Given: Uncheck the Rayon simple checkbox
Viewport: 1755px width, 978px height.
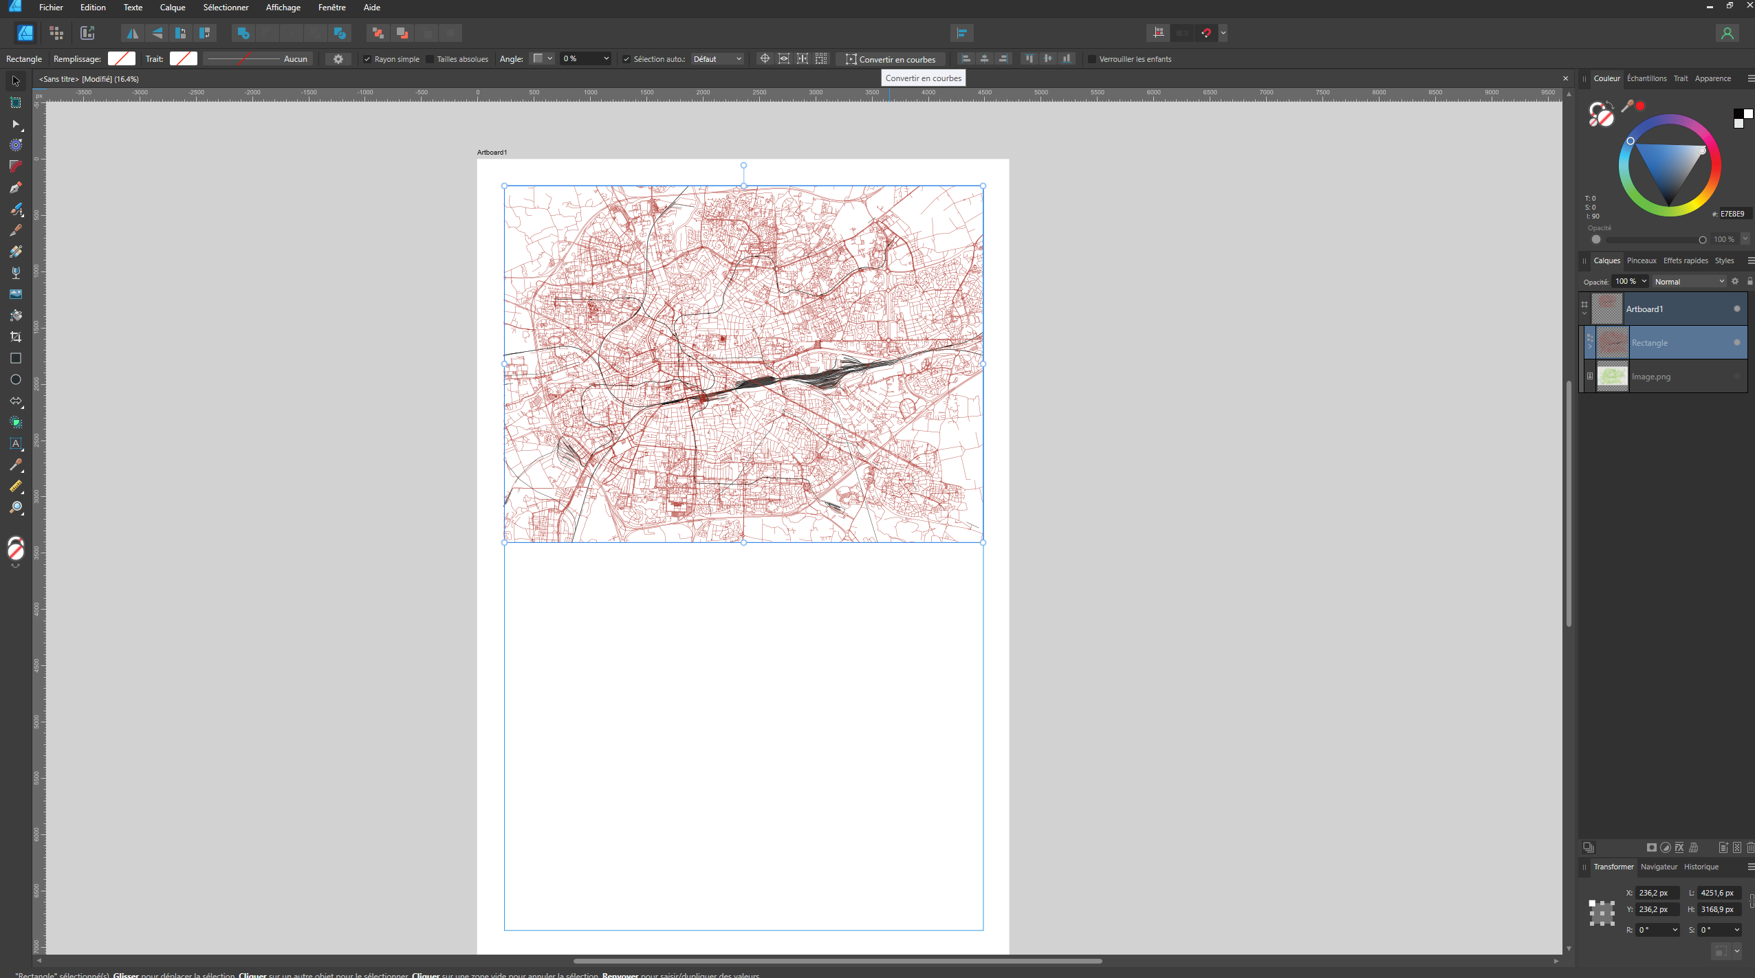Looking at the screenshot, I should pyautogui.click(x=367, y=59).
